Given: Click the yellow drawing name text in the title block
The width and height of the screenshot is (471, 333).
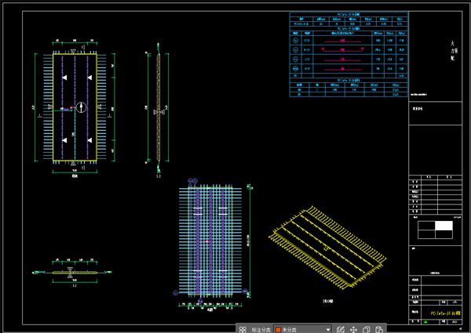Looking at the screenshot, I should coord(445,313).
